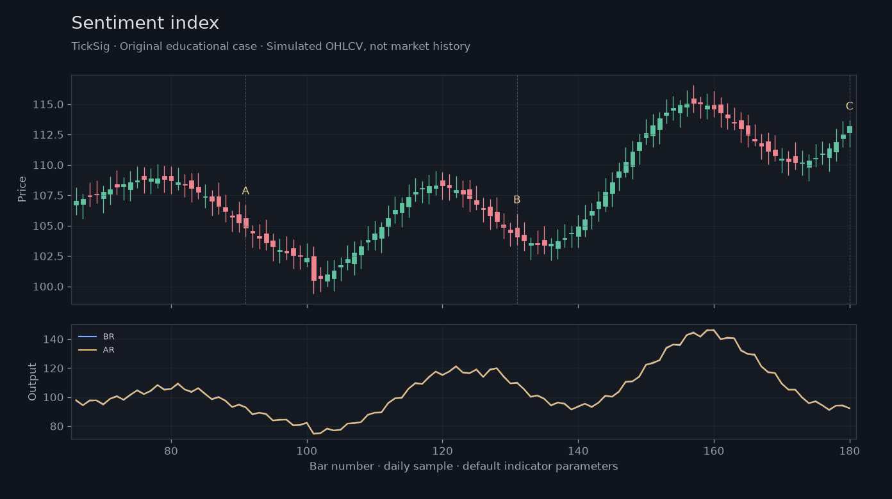Click the yellow AR legend line swatch
Screen dimensions: 892x499
87,350
